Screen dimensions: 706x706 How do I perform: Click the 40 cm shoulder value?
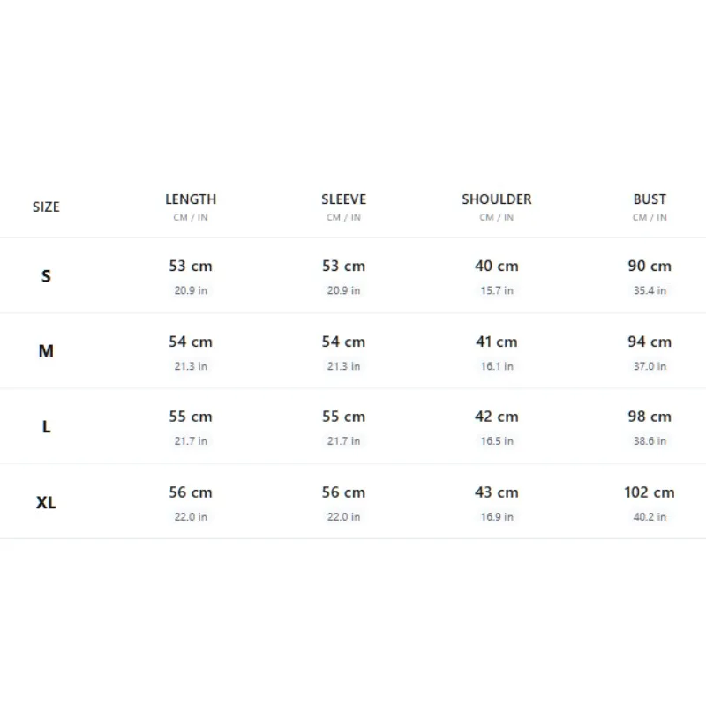pyautogui.click(x=497, y=266)
